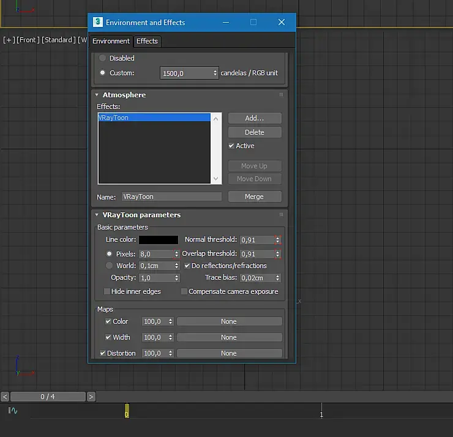Open the Line color black swatch
Viewport: 453px width, 437px height.
159,240
